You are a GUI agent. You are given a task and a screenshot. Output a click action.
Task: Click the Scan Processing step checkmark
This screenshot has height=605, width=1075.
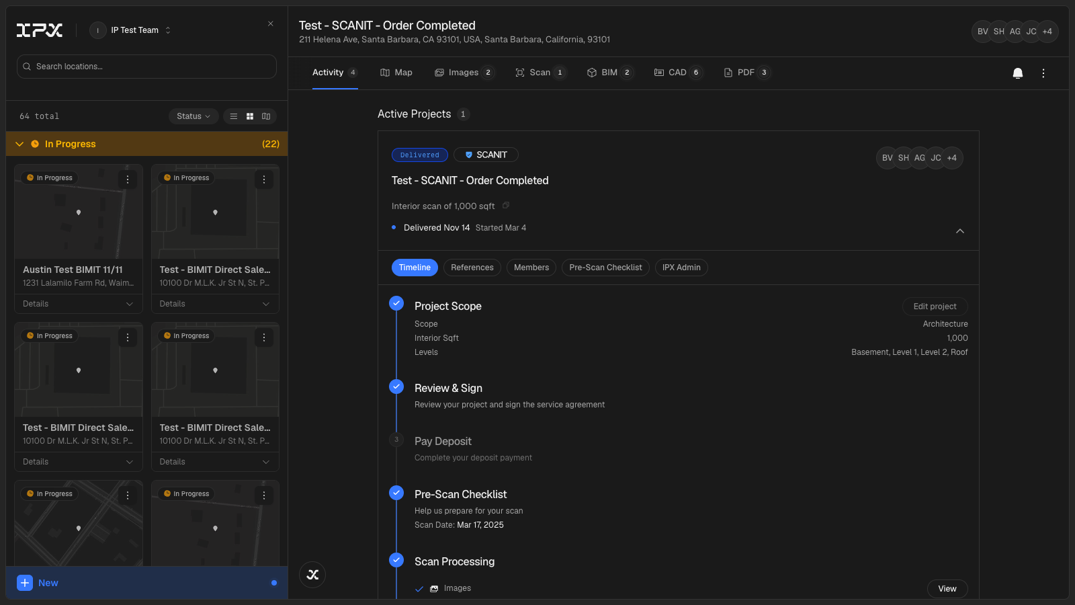(x=396, y=560)
